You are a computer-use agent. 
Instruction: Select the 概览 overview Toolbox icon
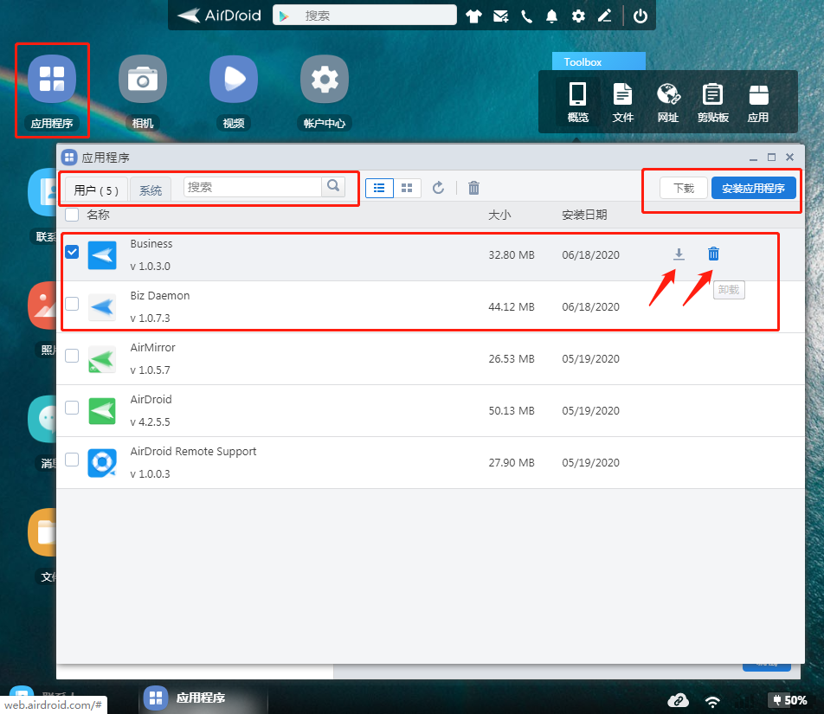click(x=577, y=102)
